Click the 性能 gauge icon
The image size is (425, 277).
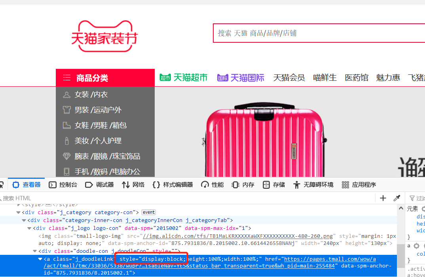click(205, 185)
